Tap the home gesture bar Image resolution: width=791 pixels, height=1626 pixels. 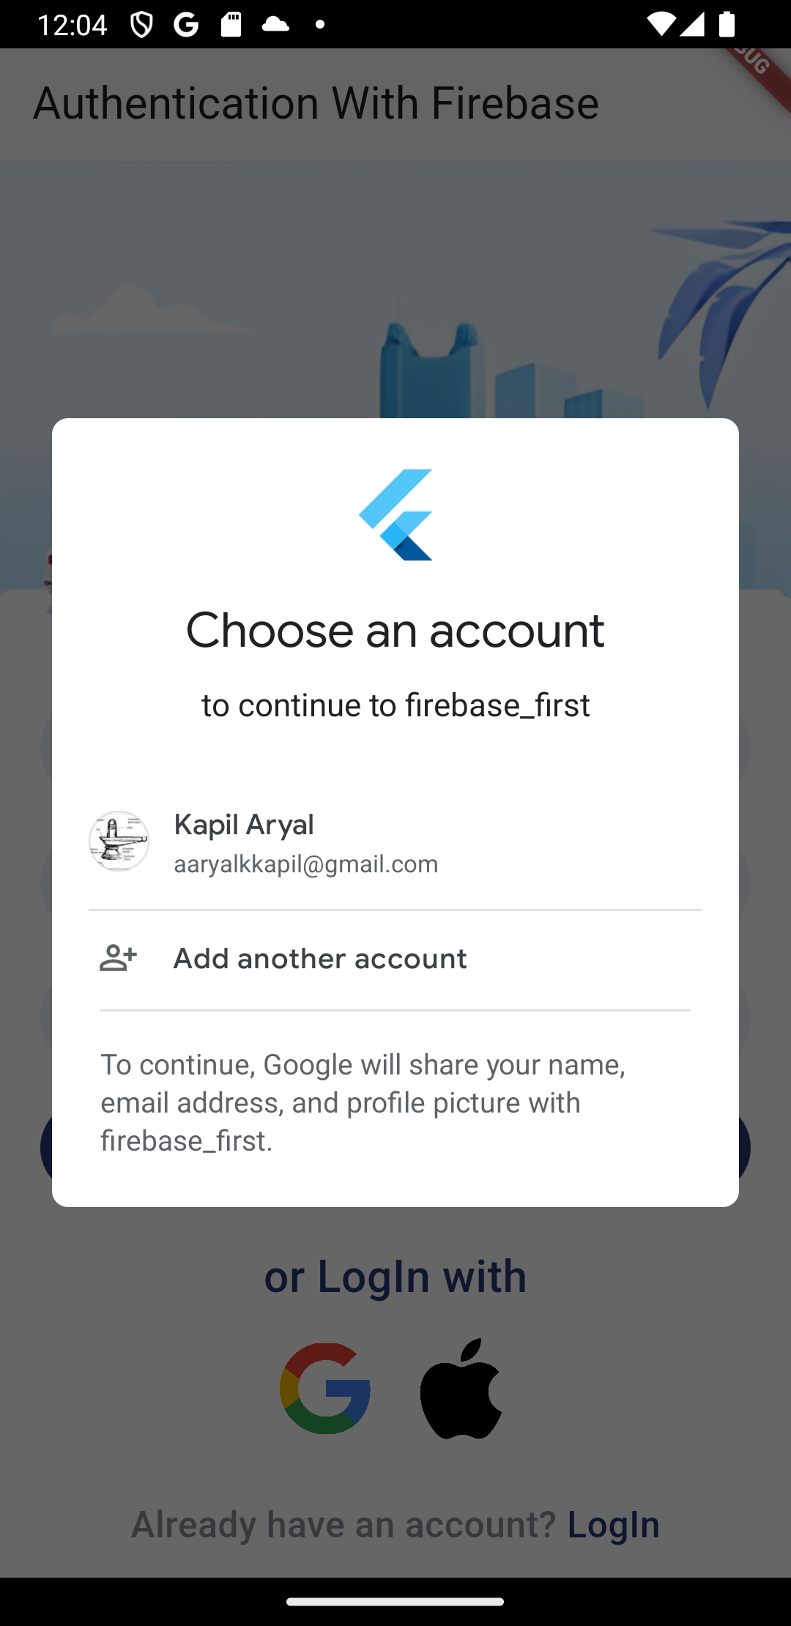395,1602
